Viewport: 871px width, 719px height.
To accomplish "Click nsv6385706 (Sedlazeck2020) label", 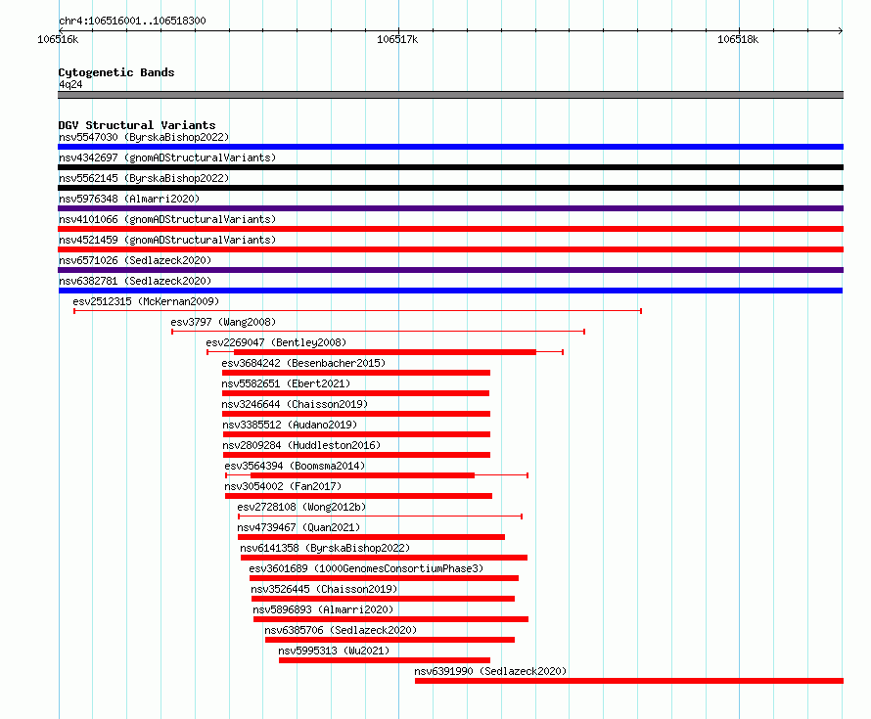I will [341, 630].
